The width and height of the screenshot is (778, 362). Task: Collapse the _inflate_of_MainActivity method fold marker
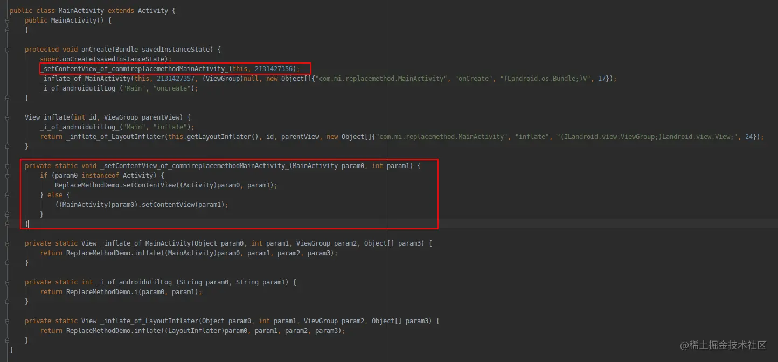pyautogui.click(x=8, y=243)
